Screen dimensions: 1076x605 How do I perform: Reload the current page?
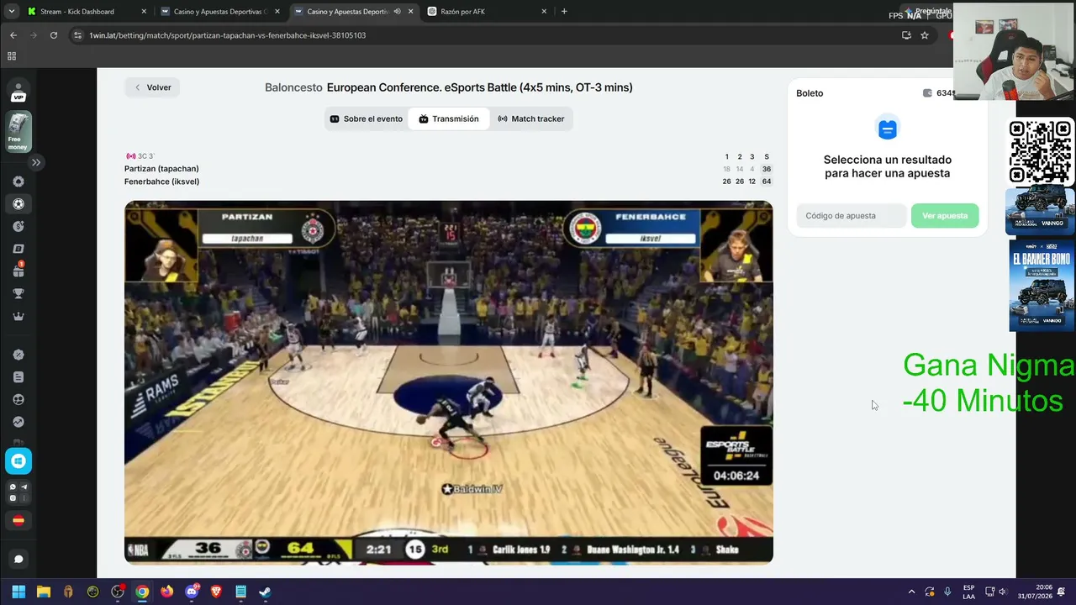coord(54,35)
